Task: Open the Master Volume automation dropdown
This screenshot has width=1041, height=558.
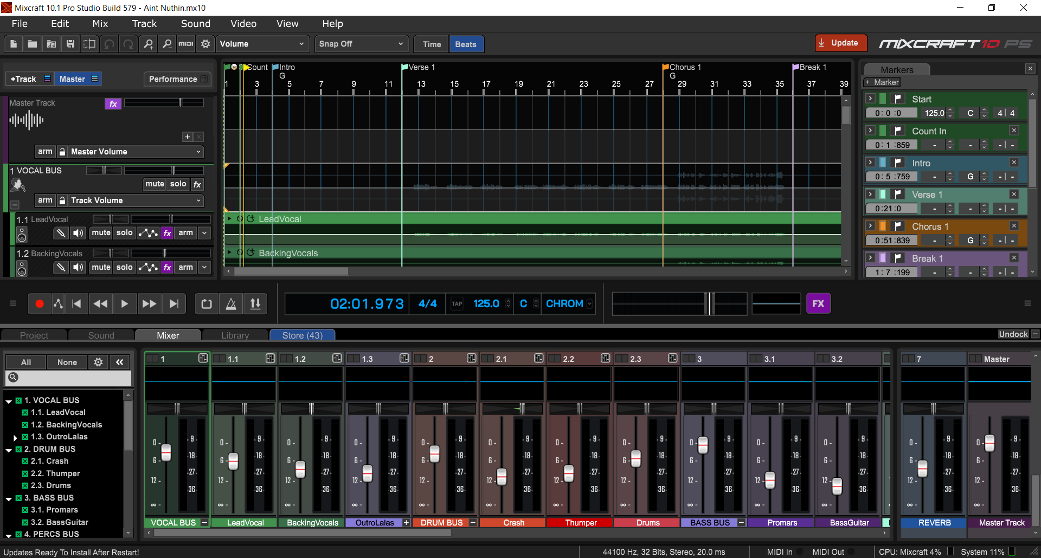Action: 136,152
